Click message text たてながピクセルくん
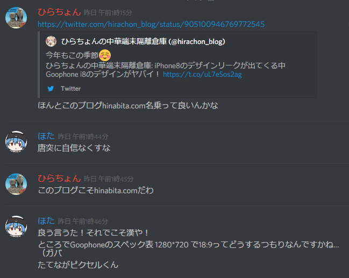The width and height of the screenshot is (349, 278). point(78,265)
